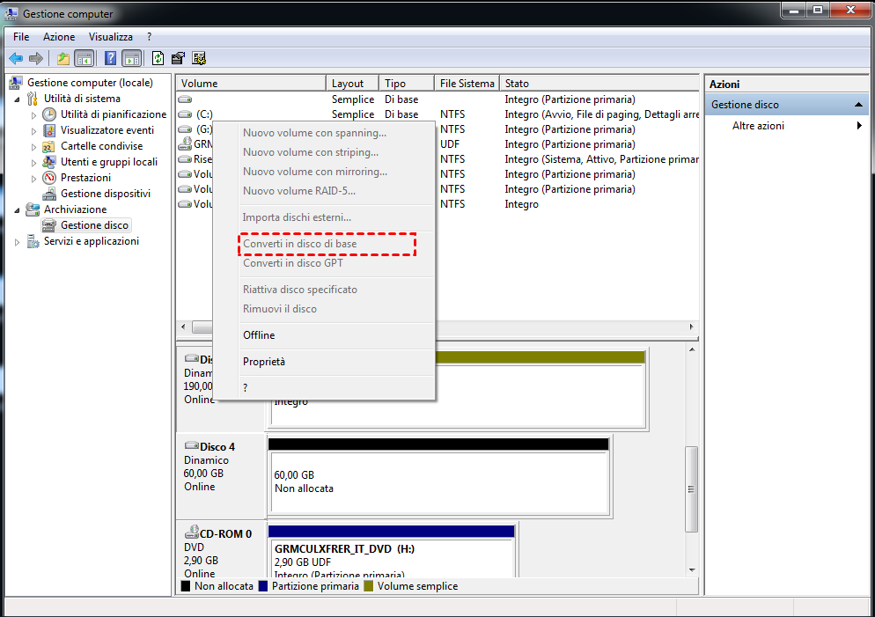Select the Gestione disco tree item
The image size is (875, 617).
[94, 225]
